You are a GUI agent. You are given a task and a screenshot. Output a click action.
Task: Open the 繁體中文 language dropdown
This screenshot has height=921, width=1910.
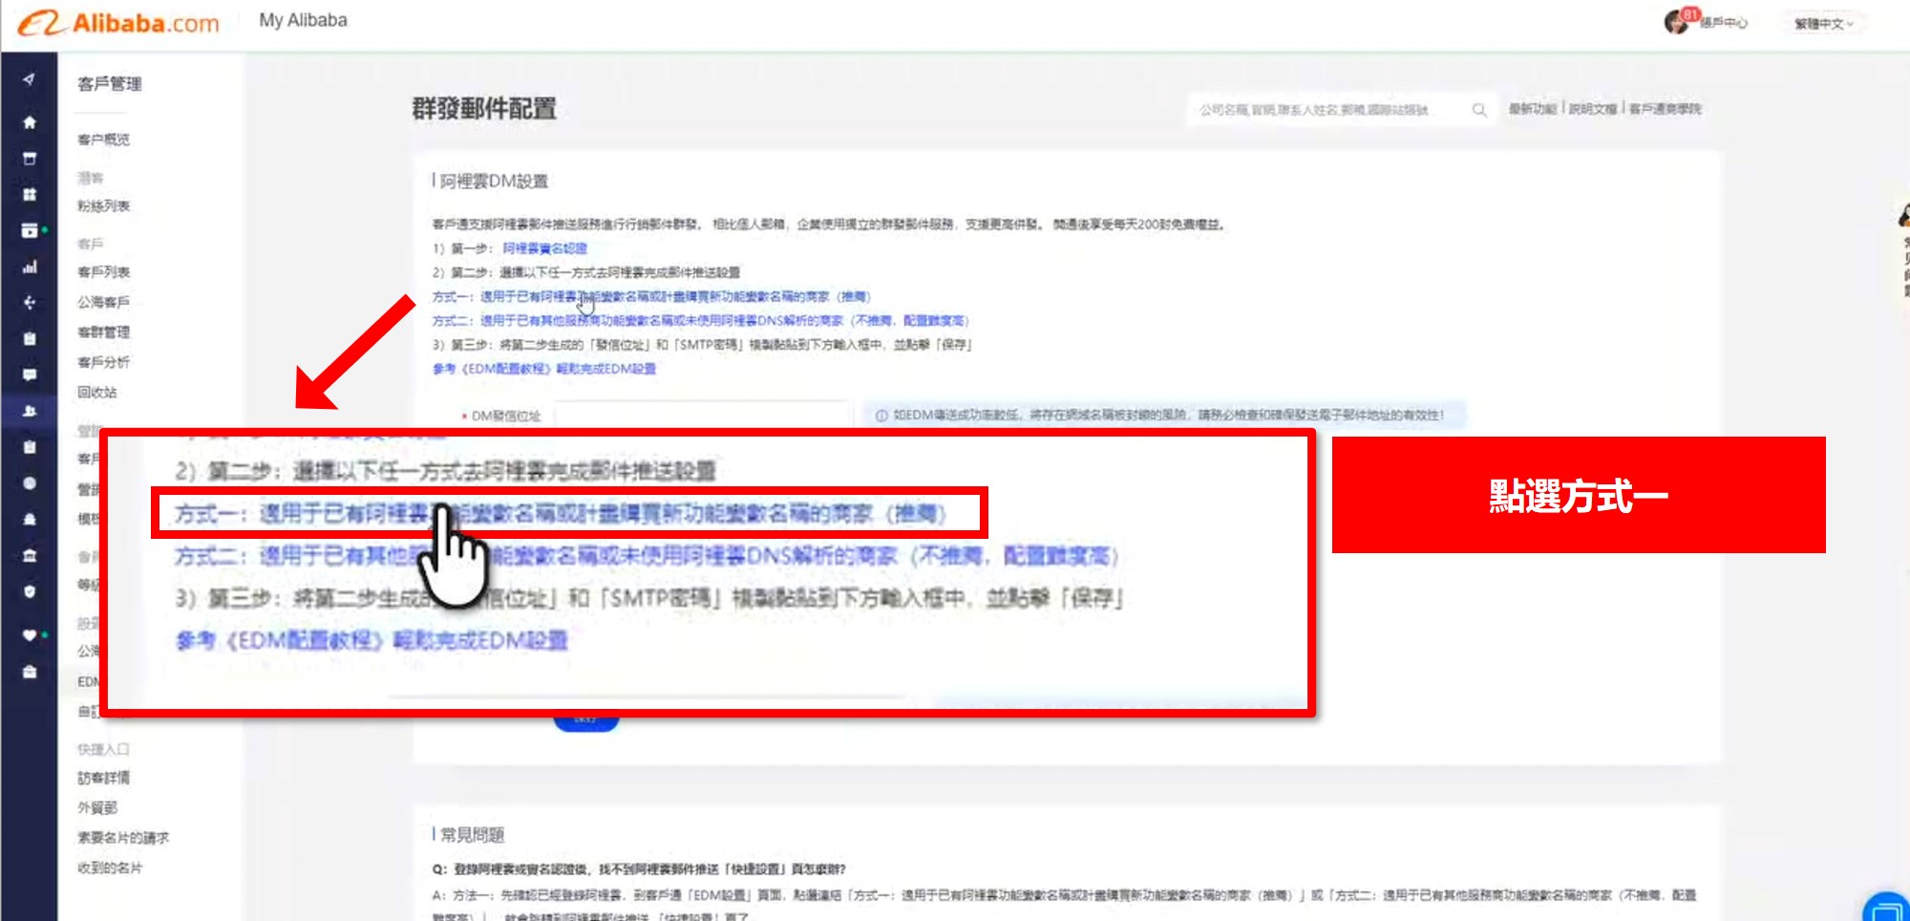point(1822,24)
